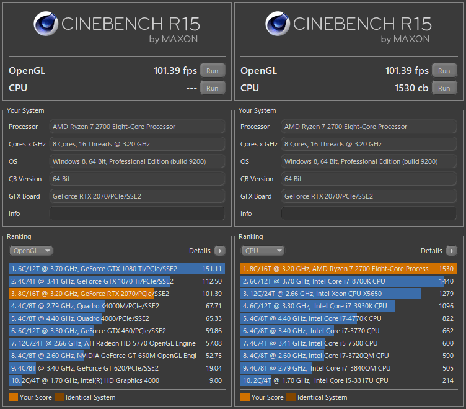This screenshot has height=409, width=466.
Task: Click GFX Board field in left window
Action: click(137, 196)
